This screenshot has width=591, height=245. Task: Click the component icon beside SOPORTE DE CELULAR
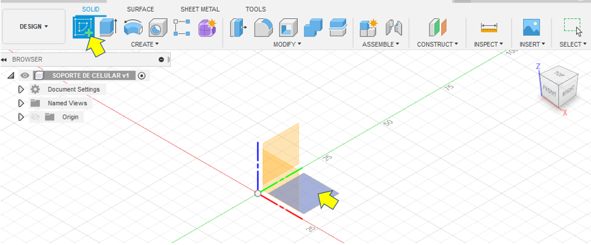(39, 75)
